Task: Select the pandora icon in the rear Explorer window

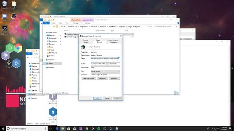Action: [x=53, y=99]
